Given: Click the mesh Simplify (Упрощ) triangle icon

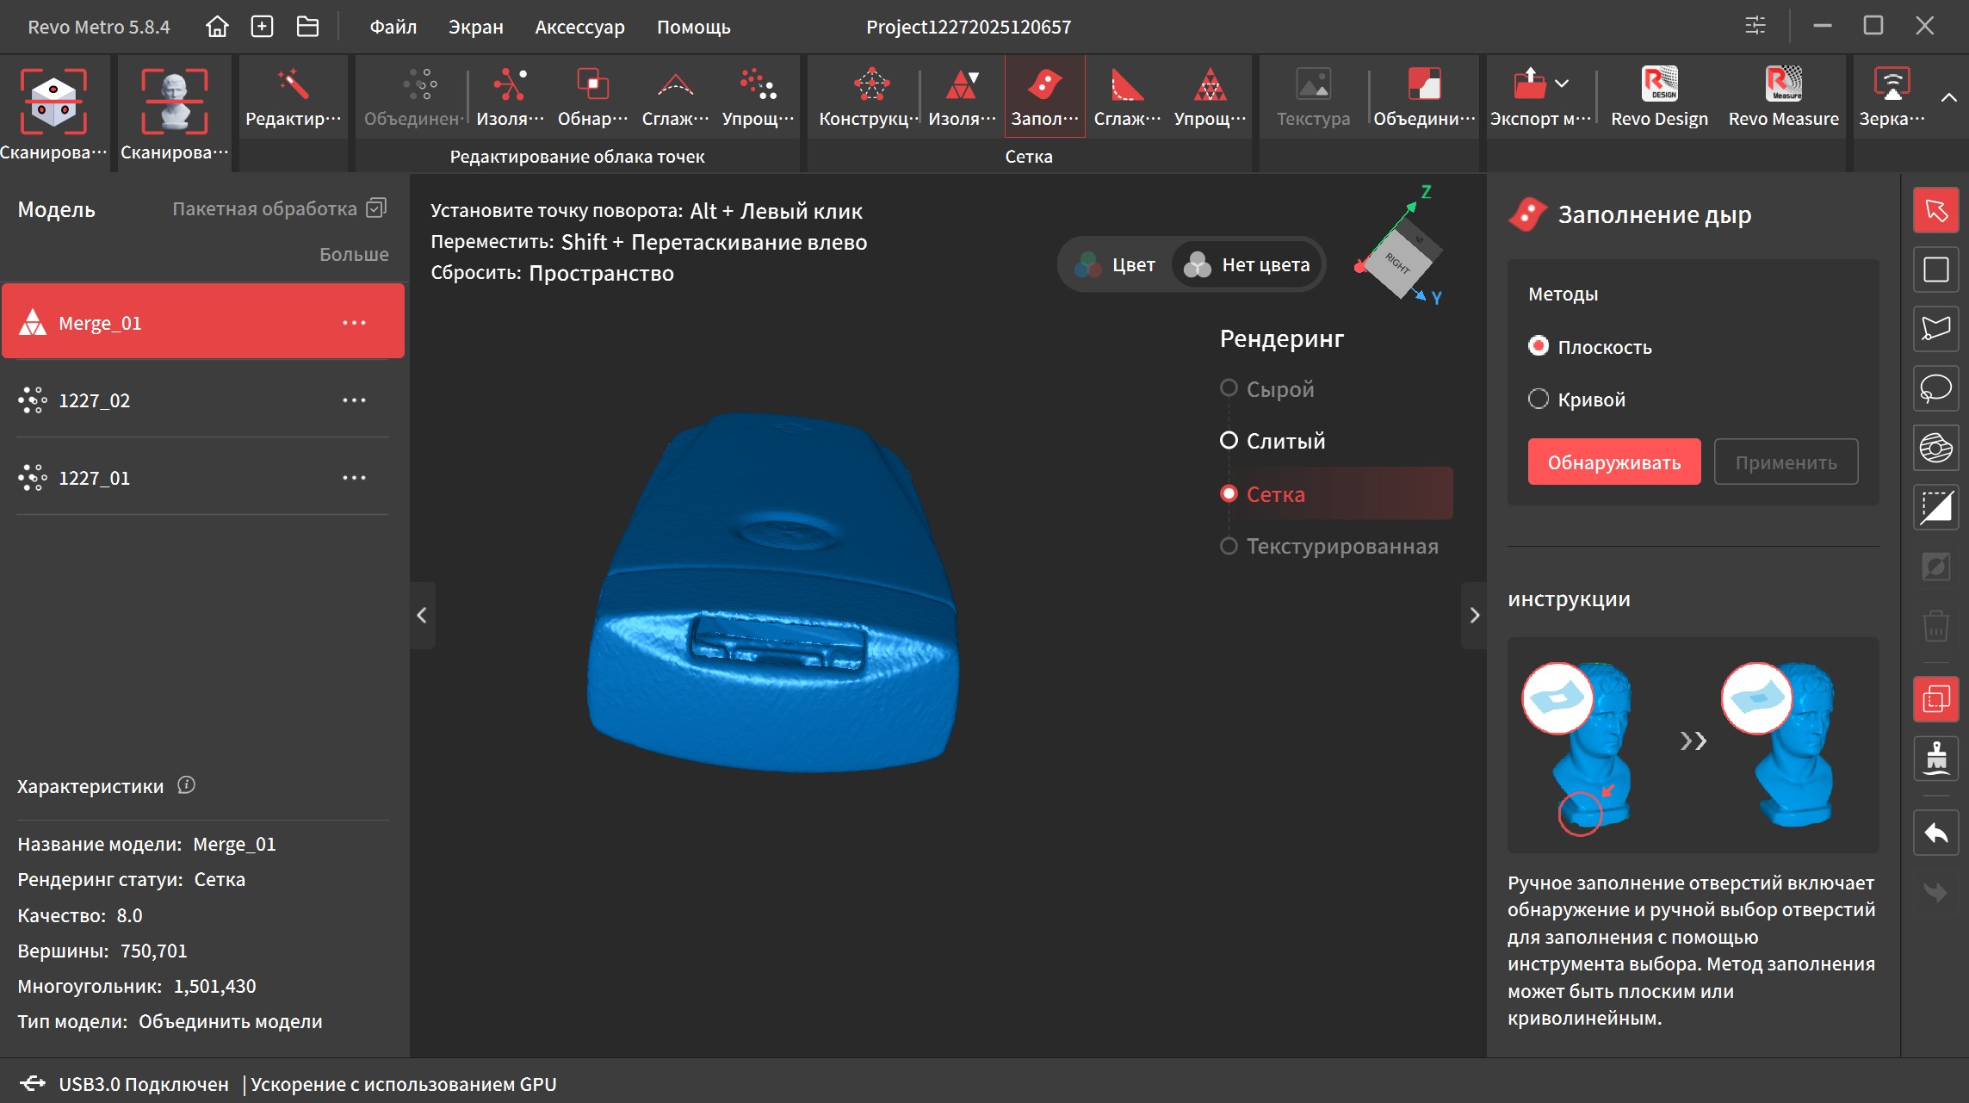Looking at the screenshot, I should (1209, 86).
